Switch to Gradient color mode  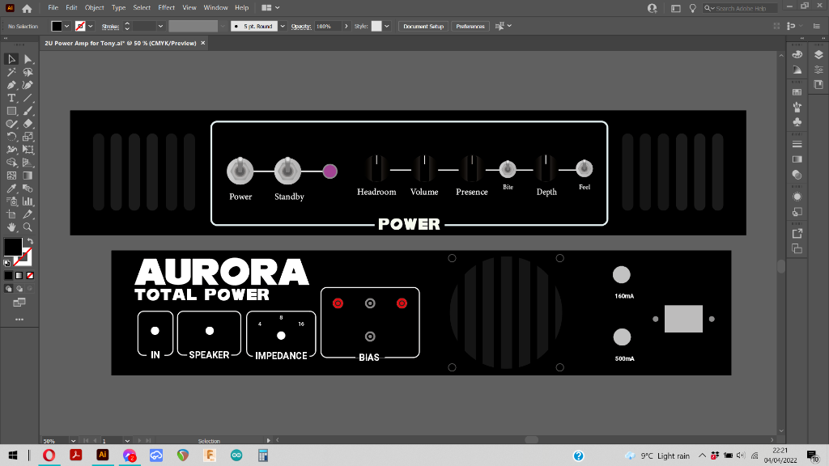pos(19,275)
